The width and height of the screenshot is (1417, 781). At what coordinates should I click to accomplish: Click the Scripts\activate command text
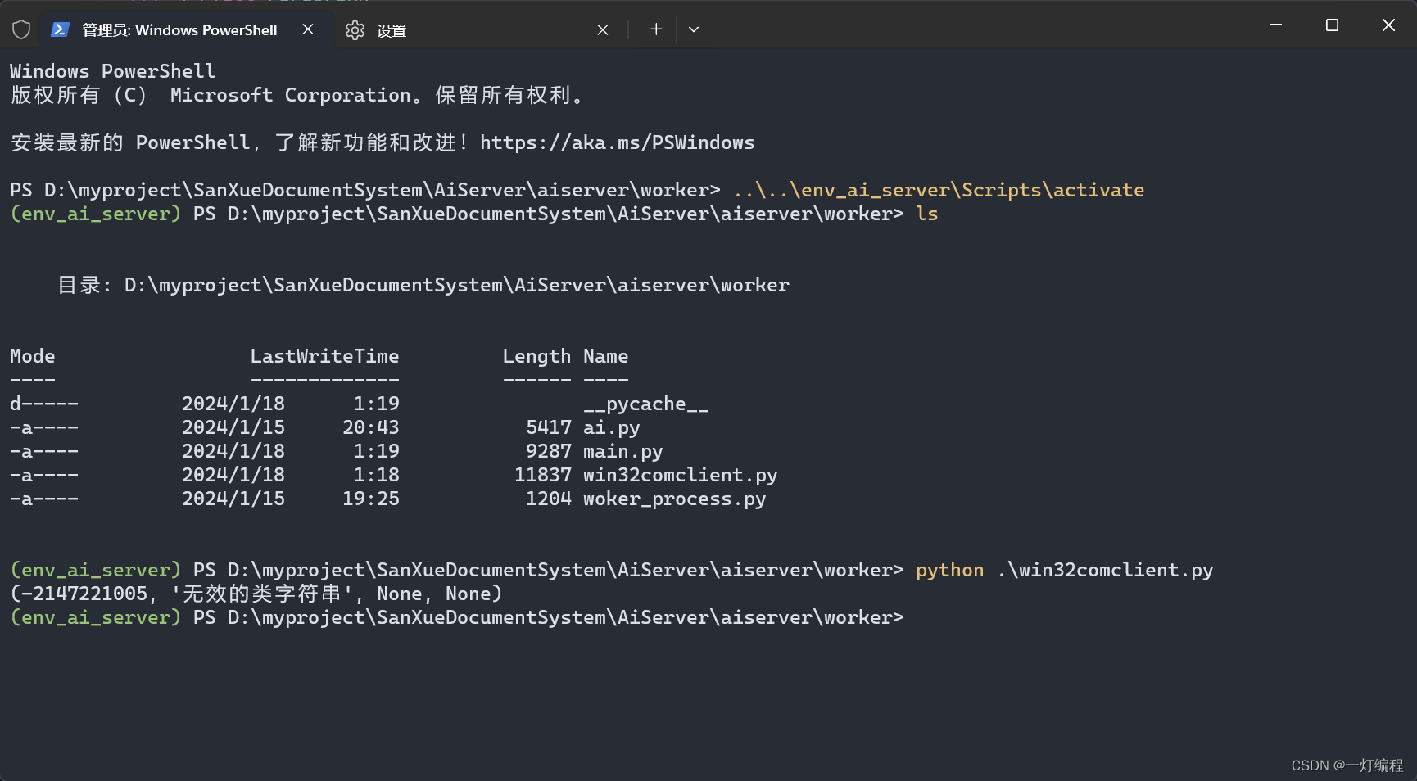1053,190
